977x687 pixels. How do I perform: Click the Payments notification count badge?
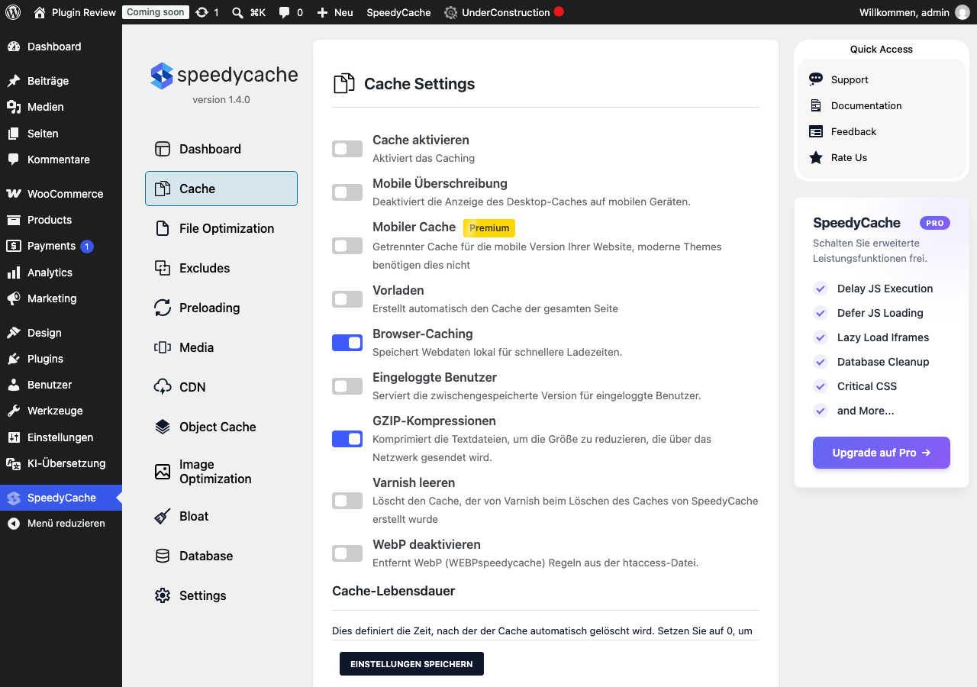tap(87, 246)
